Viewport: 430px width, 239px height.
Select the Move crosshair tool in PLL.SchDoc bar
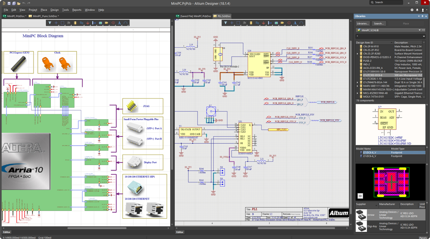(x=232, y=23)
